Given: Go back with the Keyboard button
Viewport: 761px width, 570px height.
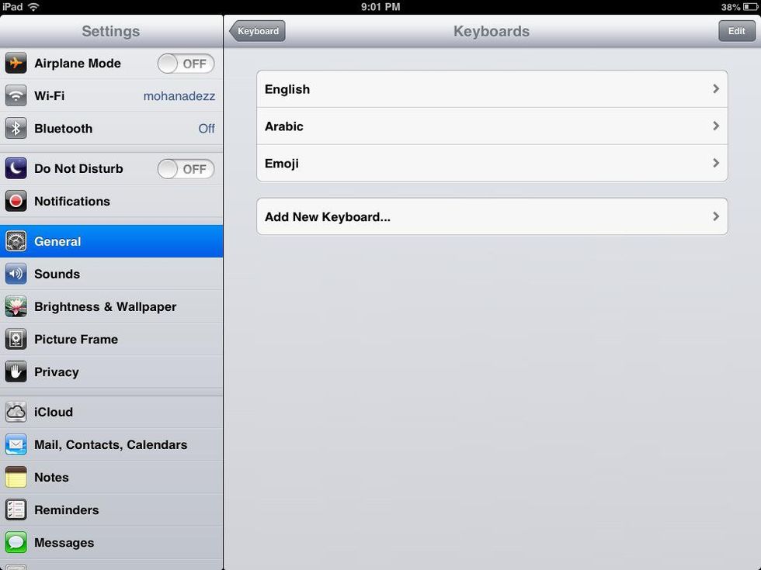Looking at the screenshot, I should point(258,31).
